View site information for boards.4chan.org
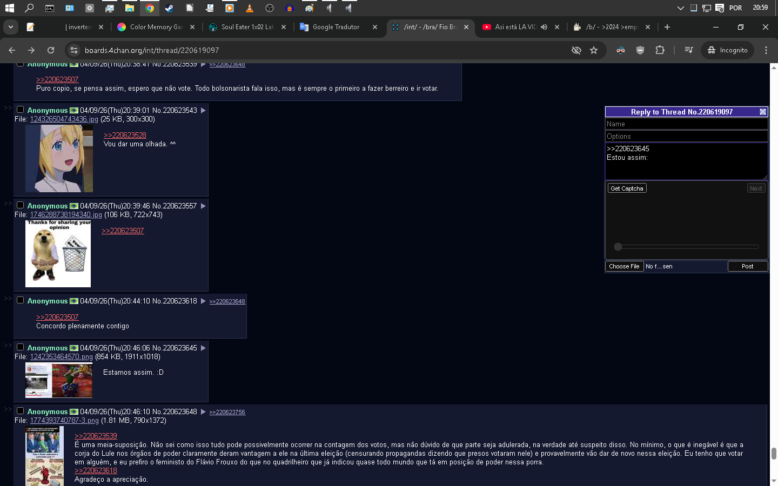Viewport: 778px width, 486px height. click(74, 50)
